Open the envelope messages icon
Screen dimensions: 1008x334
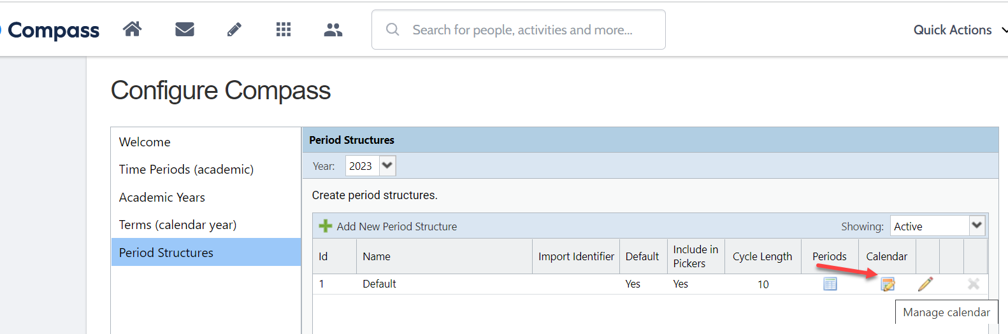[x=185, y=29]
